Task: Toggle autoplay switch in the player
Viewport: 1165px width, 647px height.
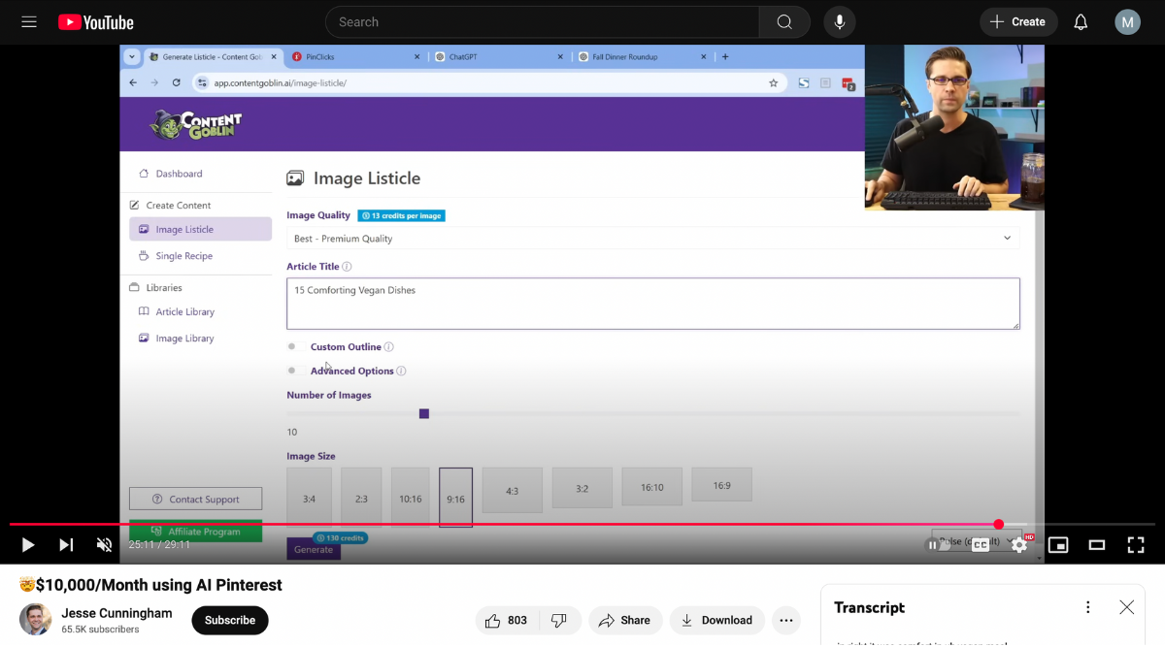Action: (938, 545)
